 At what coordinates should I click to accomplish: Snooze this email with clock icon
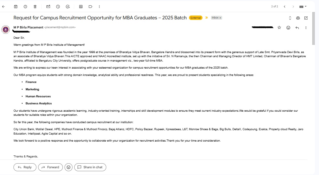tap(58, 7)
